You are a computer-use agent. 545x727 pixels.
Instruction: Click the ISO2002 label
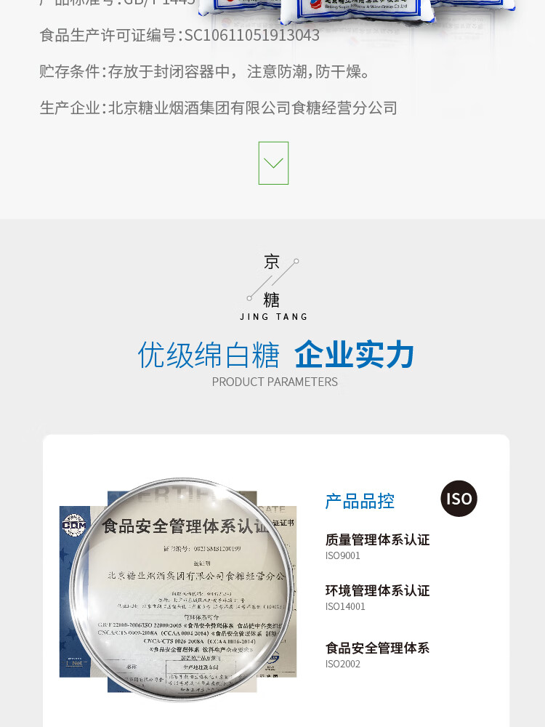342,664
